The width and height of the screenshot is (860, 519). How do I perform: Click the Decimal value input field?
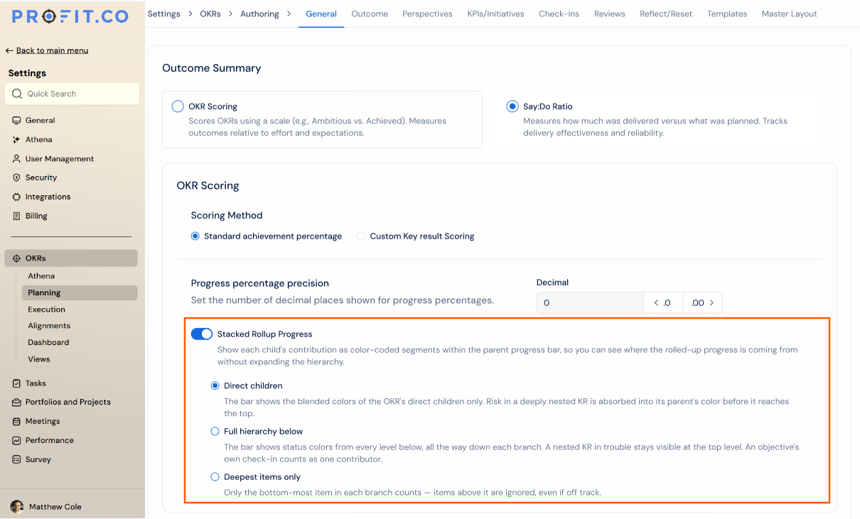pyautogui.click(x=590, y=303)
